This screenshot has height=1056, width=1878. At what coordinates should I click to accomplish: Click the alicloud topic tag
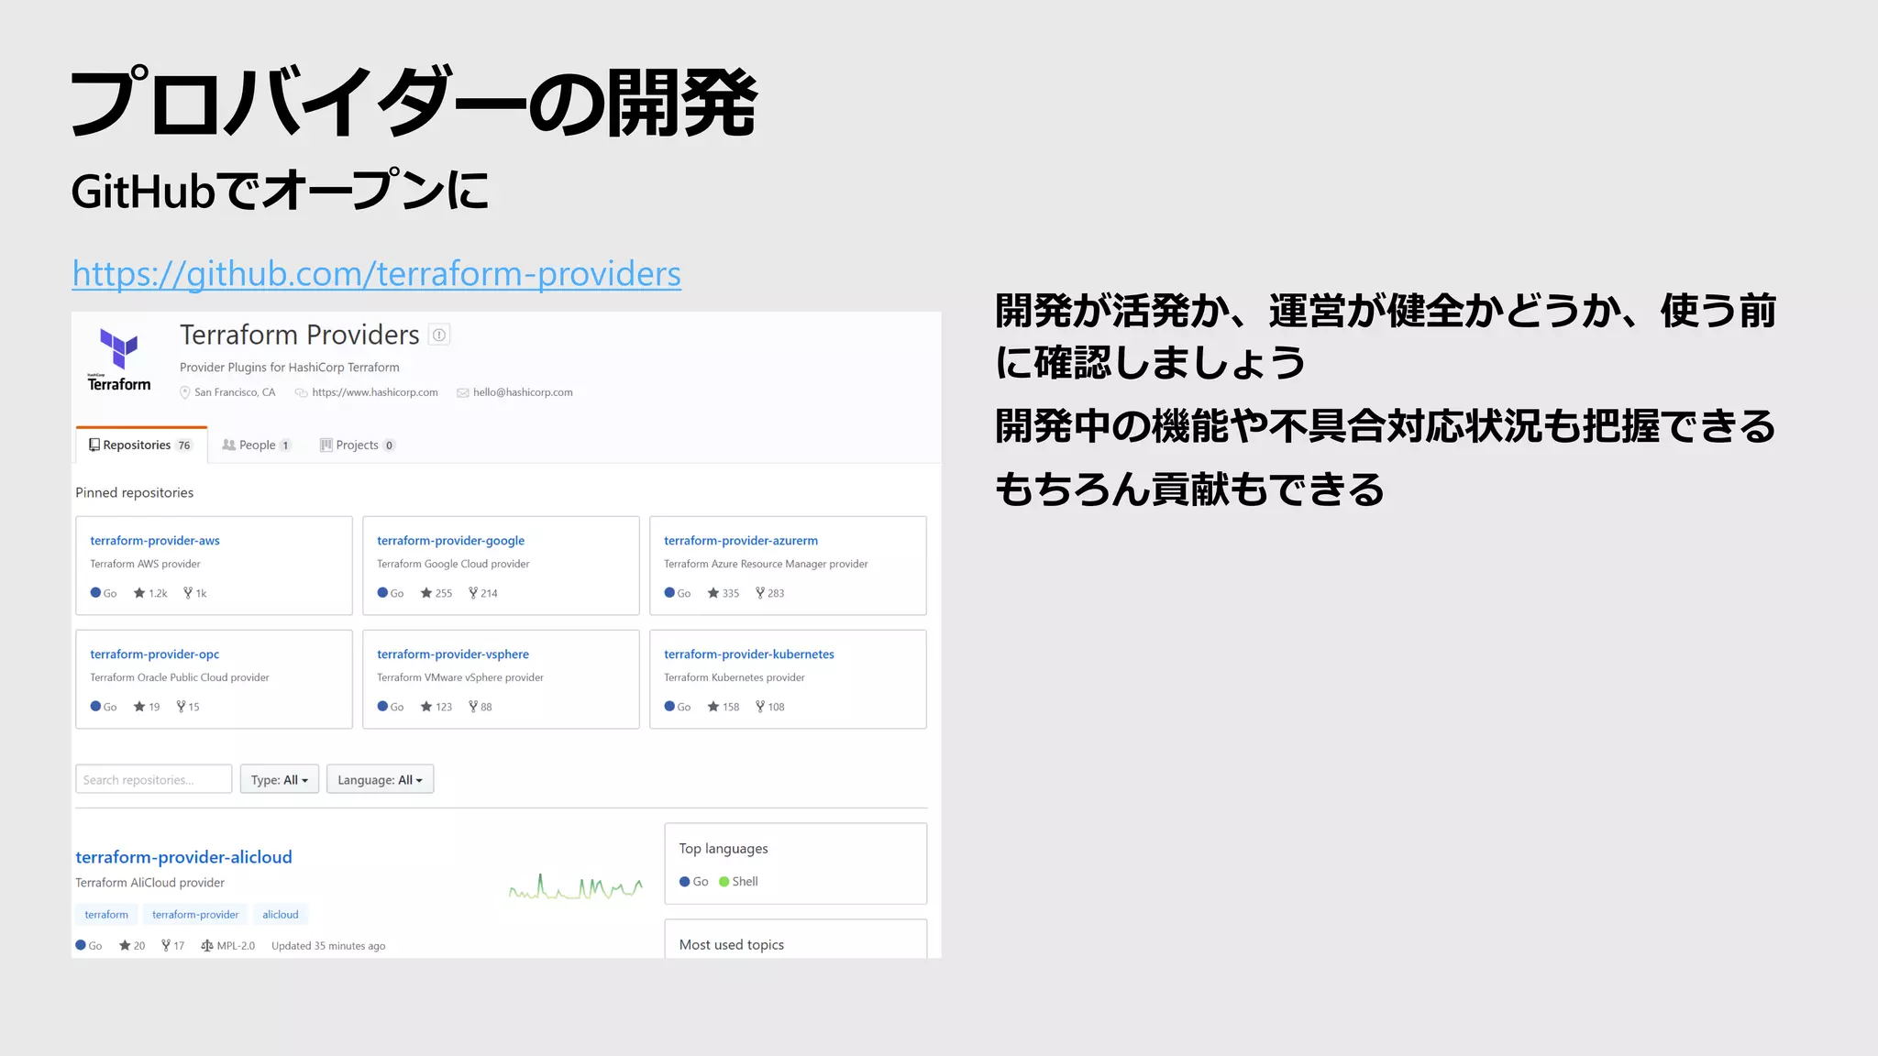[281, 915]
